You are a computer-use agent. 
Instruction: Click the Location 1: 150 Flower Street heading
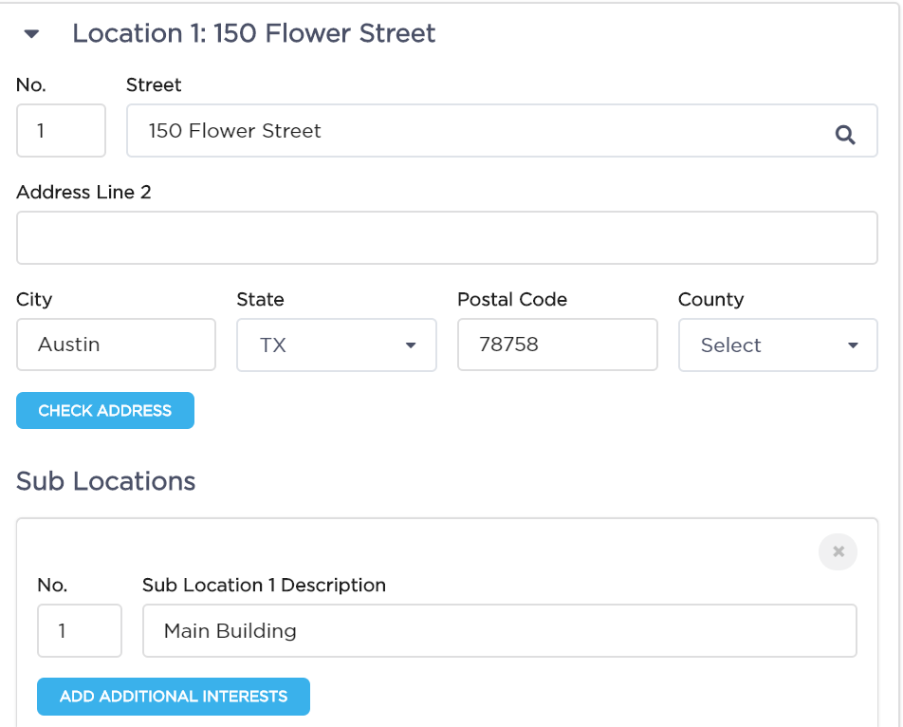(254, 33)
